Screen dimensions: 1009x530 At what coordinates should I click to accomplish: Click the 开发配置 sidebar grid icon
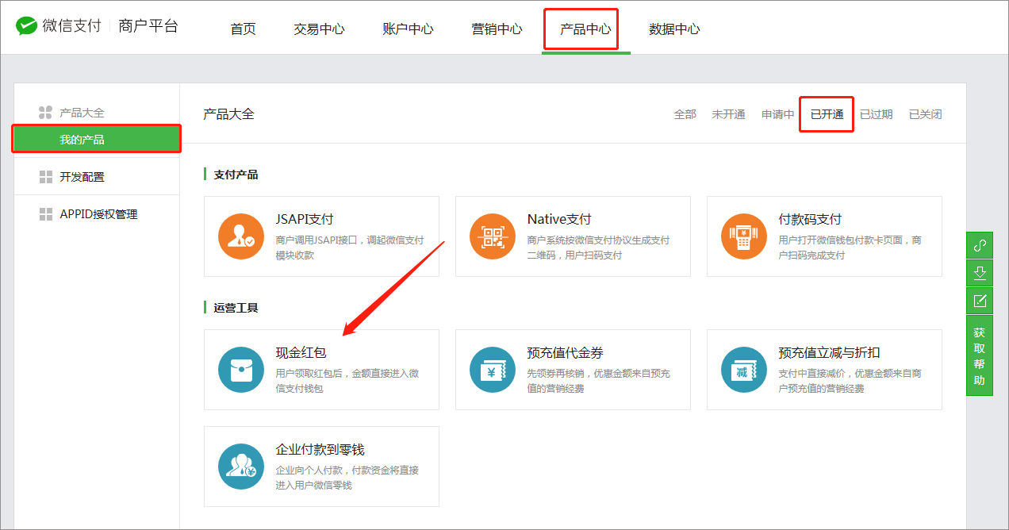coord(46,177)
